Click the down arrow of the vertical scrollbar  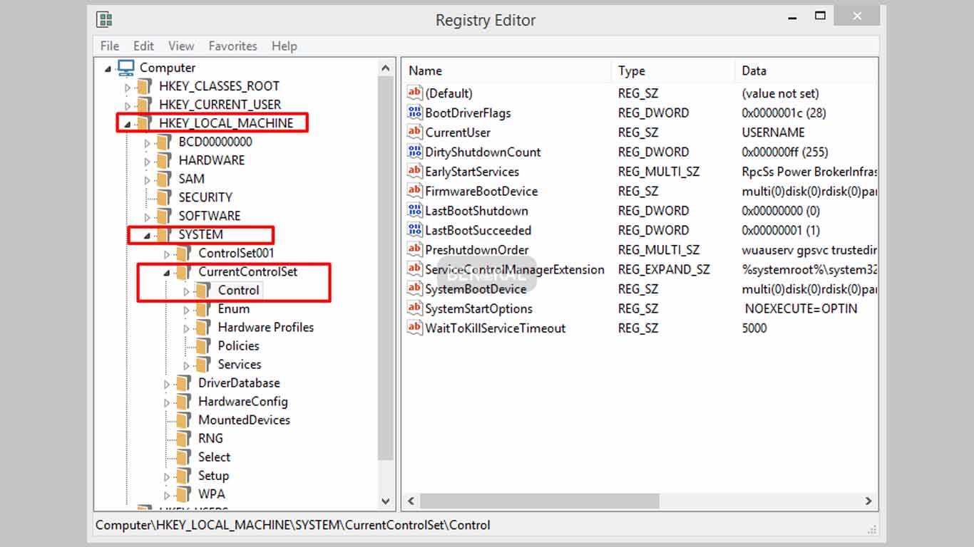coord(386,501)
